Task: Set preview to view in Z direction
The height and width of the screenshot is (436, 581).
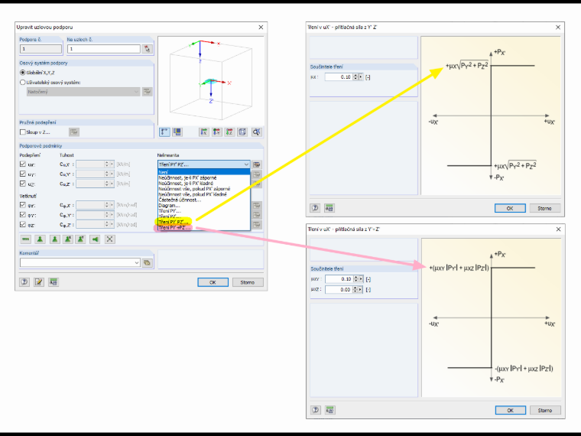Action: pyautogui.click(x=229, y=132)
